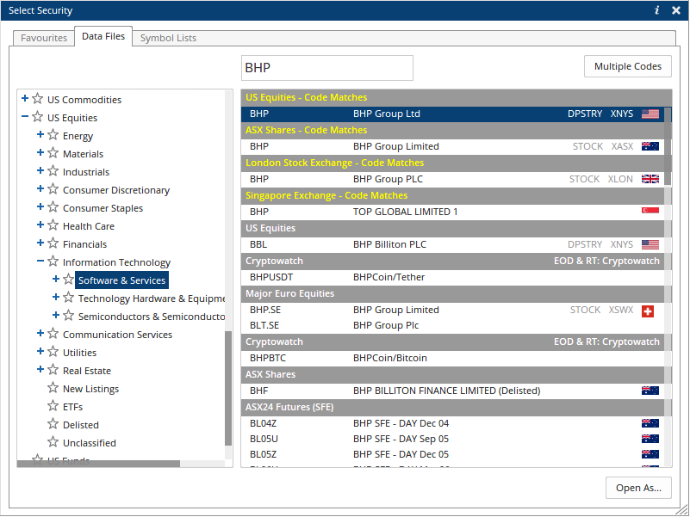Select the Delisted tree item

[80, 425]
